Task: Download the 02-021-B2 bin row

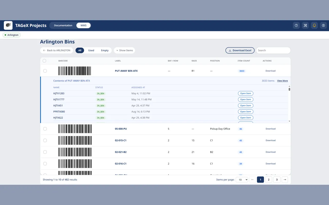Action: [x=270, y=152]
